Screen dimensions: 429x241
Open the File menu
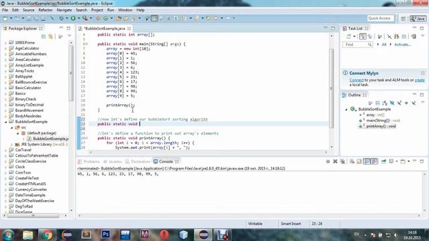click(x=5, y=10)
